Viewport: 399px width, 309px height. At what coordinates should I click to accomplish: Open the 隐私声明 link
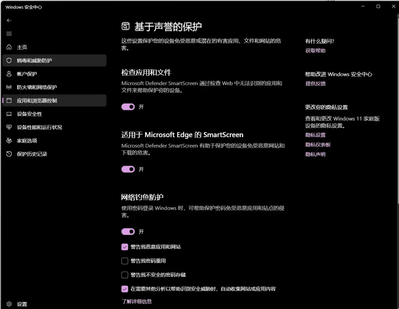(315, 154)
